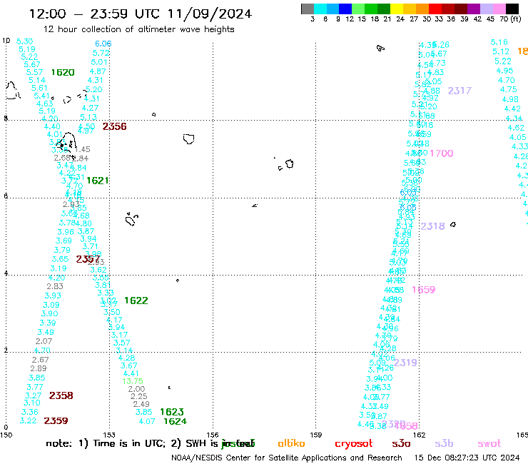Select the 's3a' satellite legend label
Screen dimensions: 528x464
pyautogui.click(x=402, y=443)
